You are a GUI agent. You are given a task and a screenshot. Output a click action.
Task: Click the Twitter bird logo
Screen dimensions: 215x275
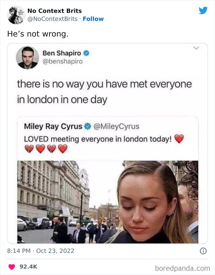point(203,10)
